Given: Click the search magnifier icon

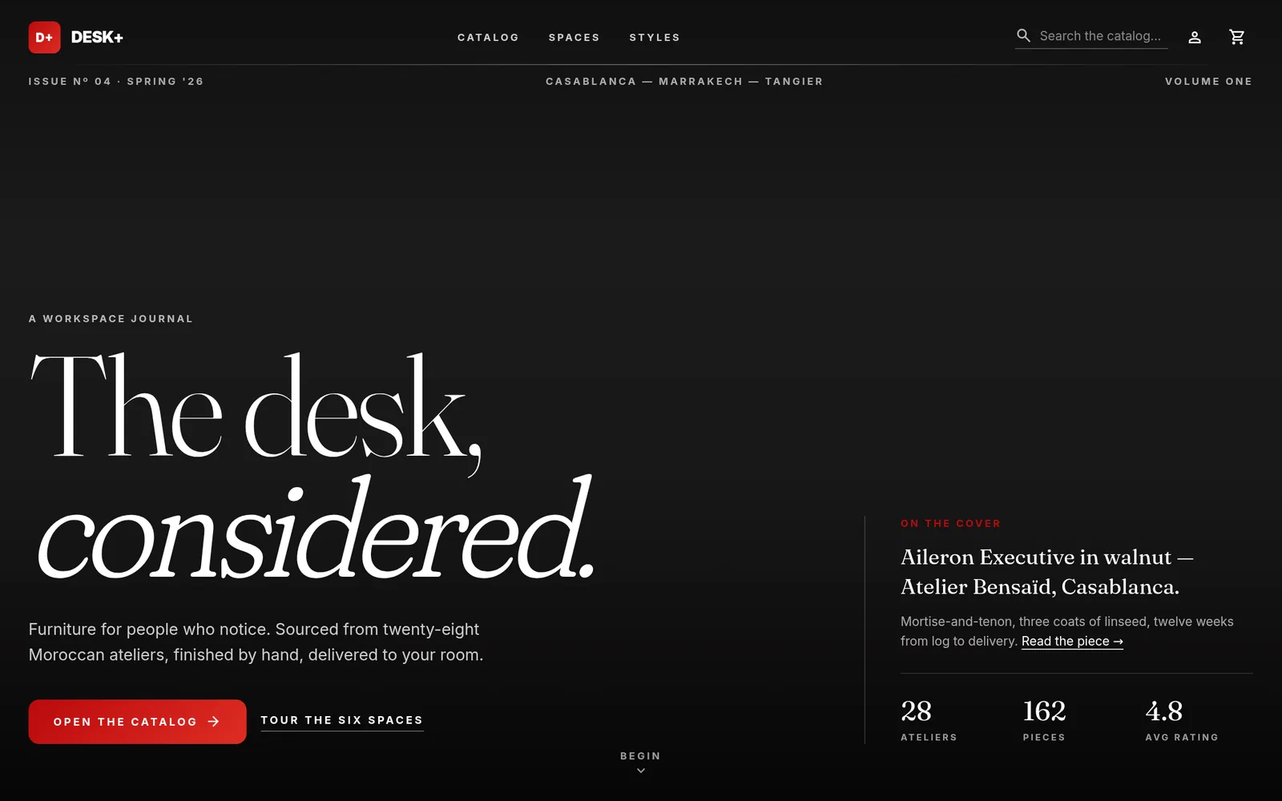Looking at the screenshot, I should 1023,35.
